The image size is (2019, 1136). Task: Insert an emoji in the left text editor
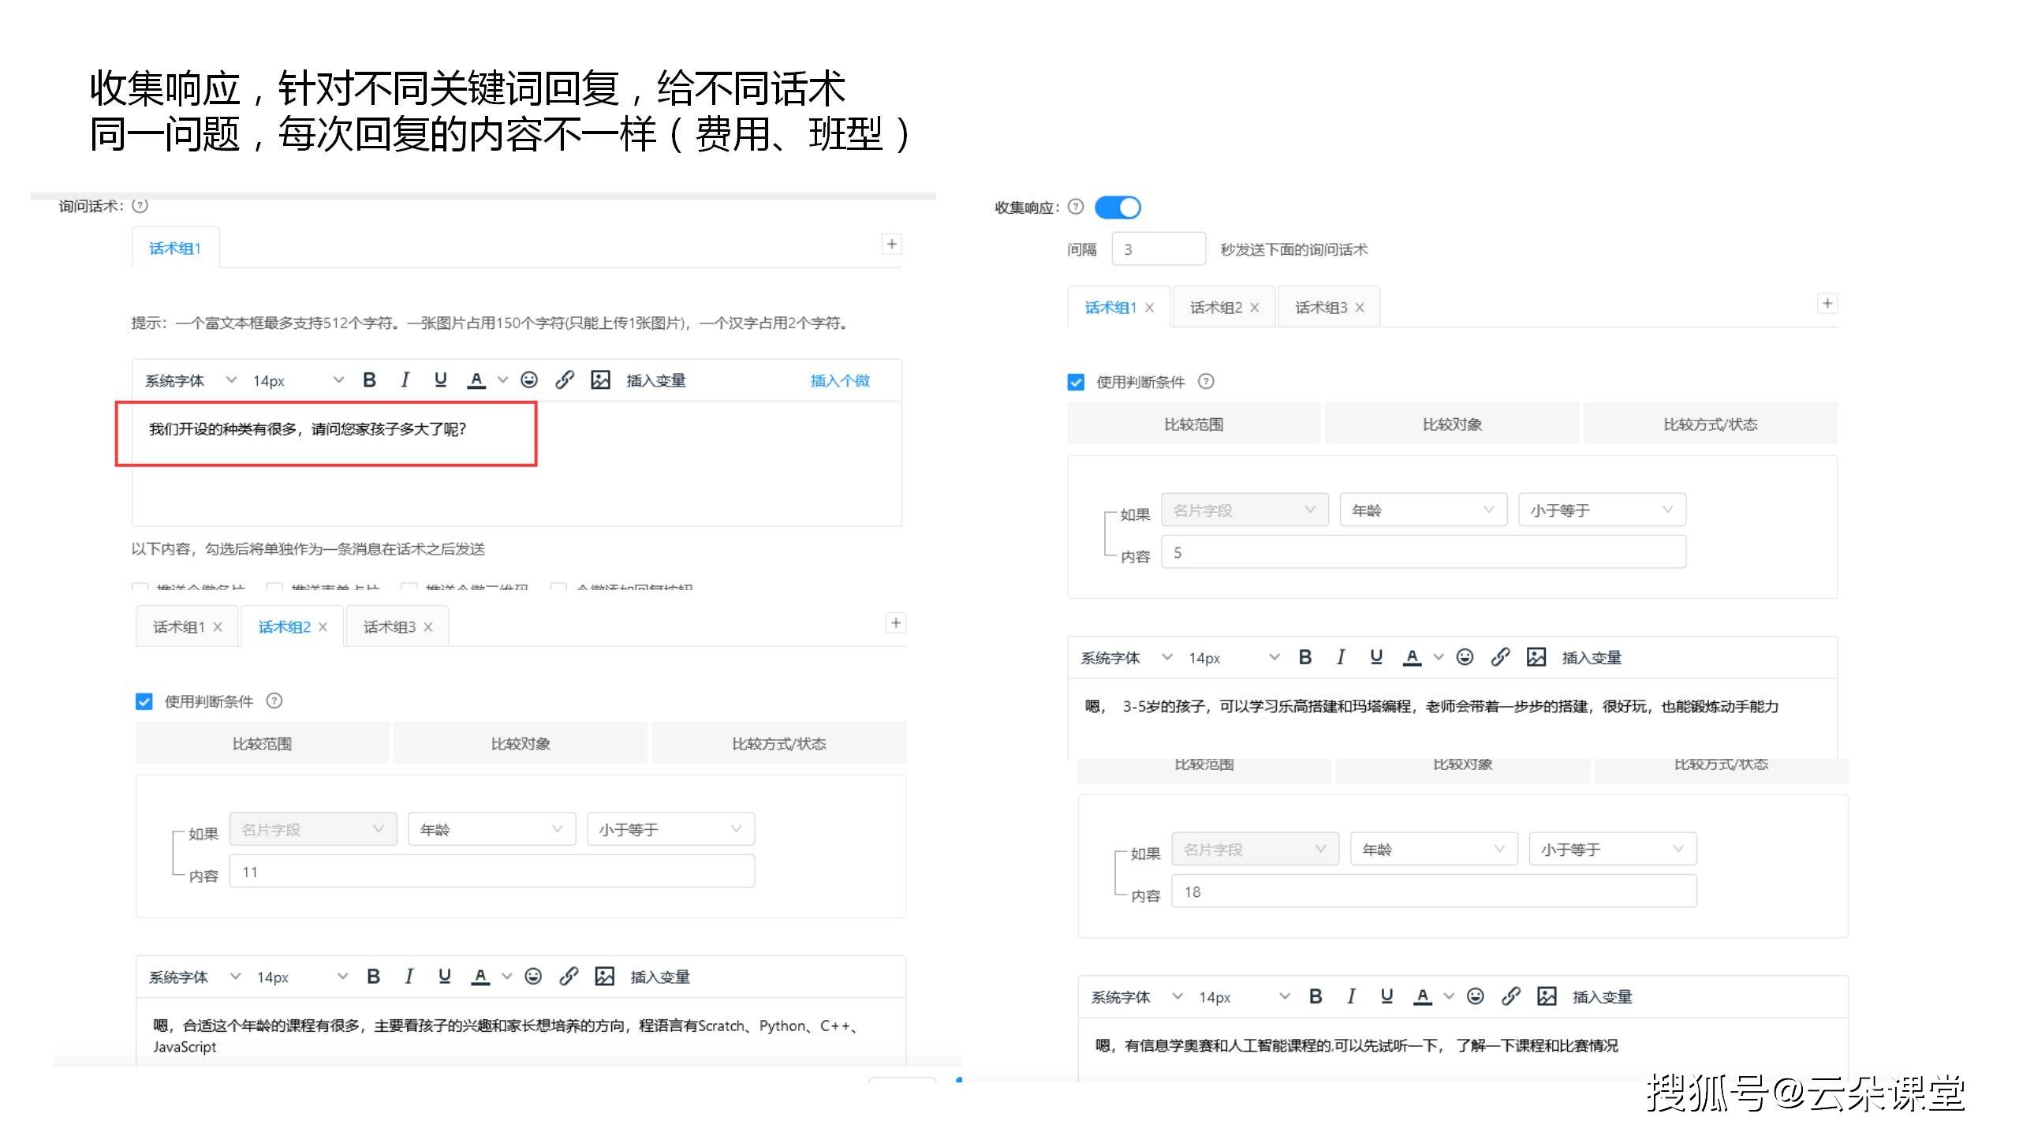pos(528,379)
